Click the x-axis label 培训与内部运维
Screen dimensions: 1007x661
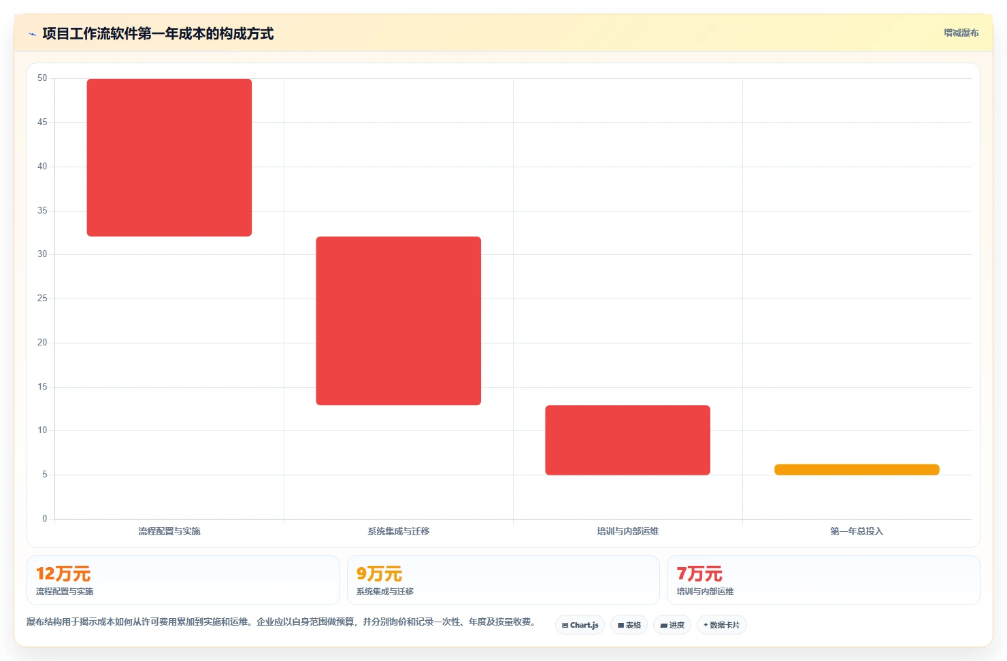[627, 531]
